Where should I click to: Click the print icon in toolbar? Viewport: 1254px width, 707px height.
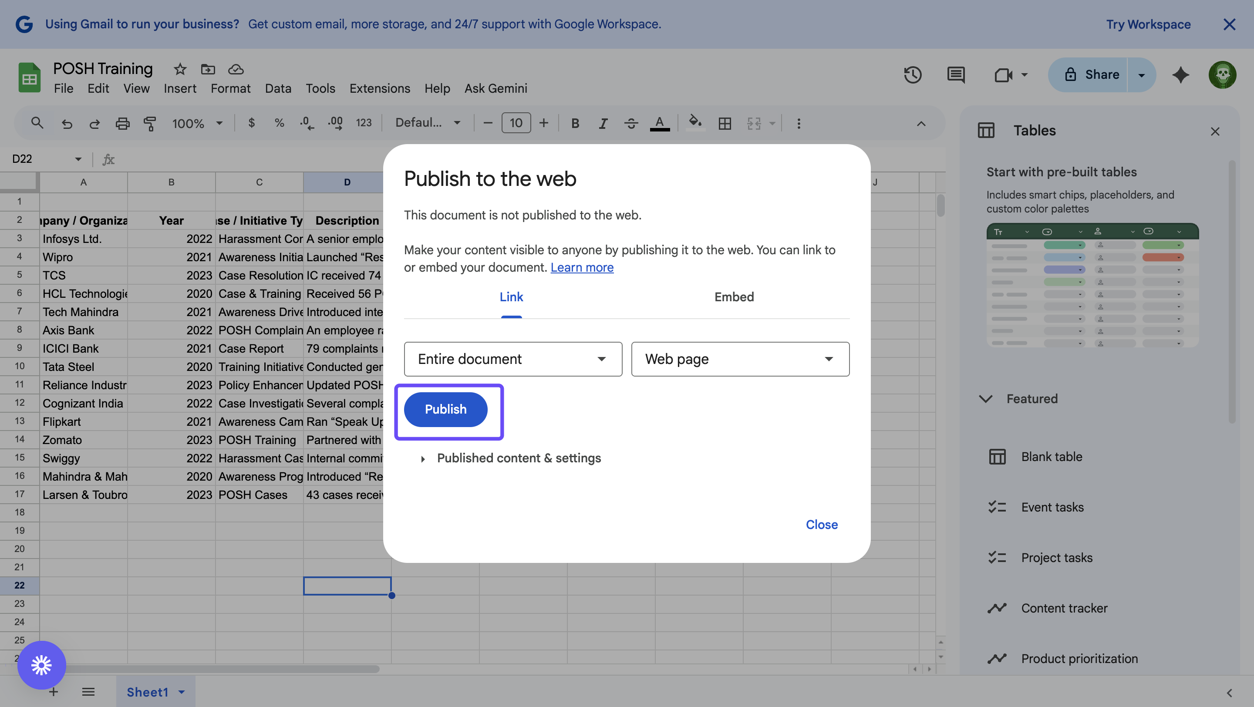click(x=122, y=123)
